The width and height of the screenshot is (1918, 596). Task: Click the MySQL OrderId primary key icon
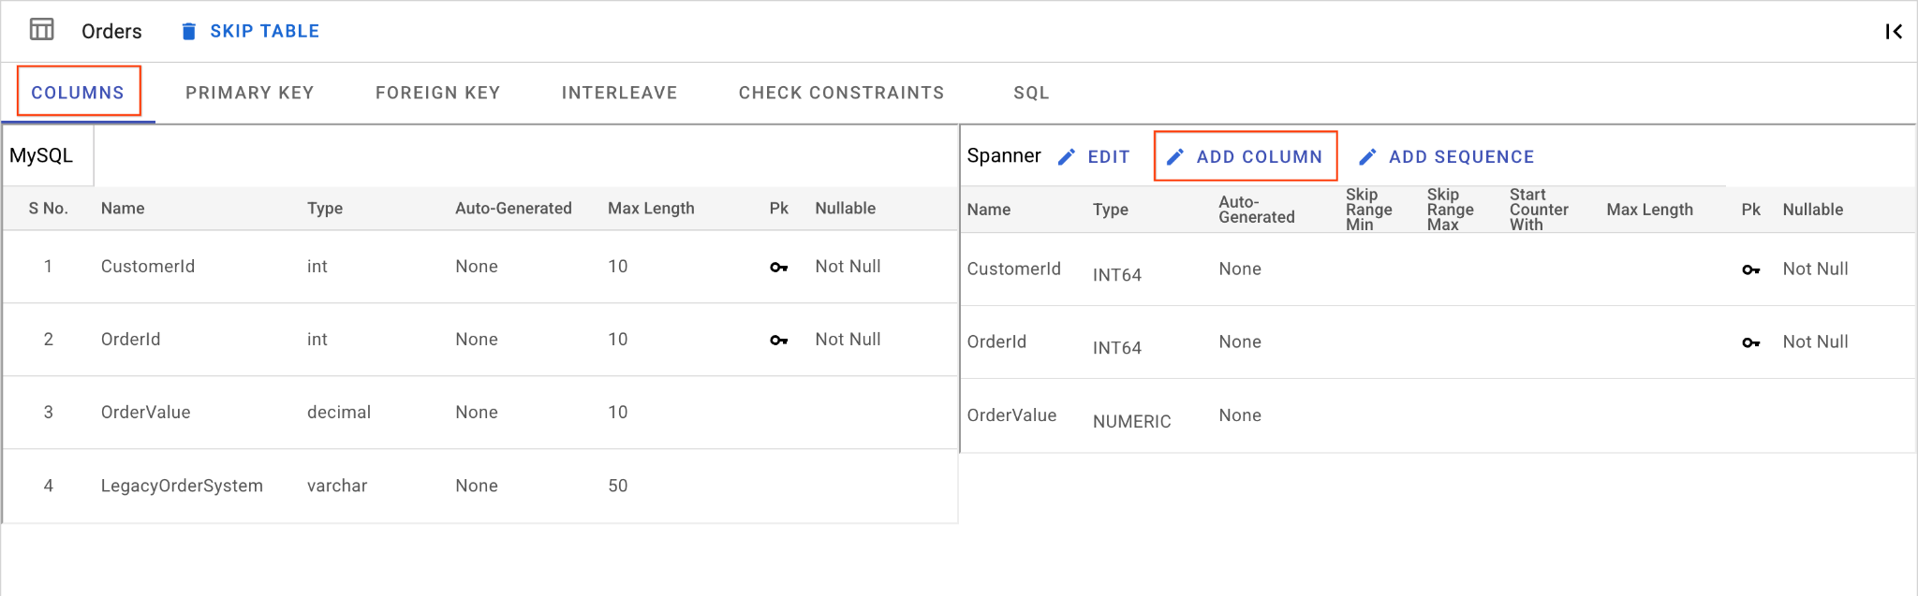[778, 341]
